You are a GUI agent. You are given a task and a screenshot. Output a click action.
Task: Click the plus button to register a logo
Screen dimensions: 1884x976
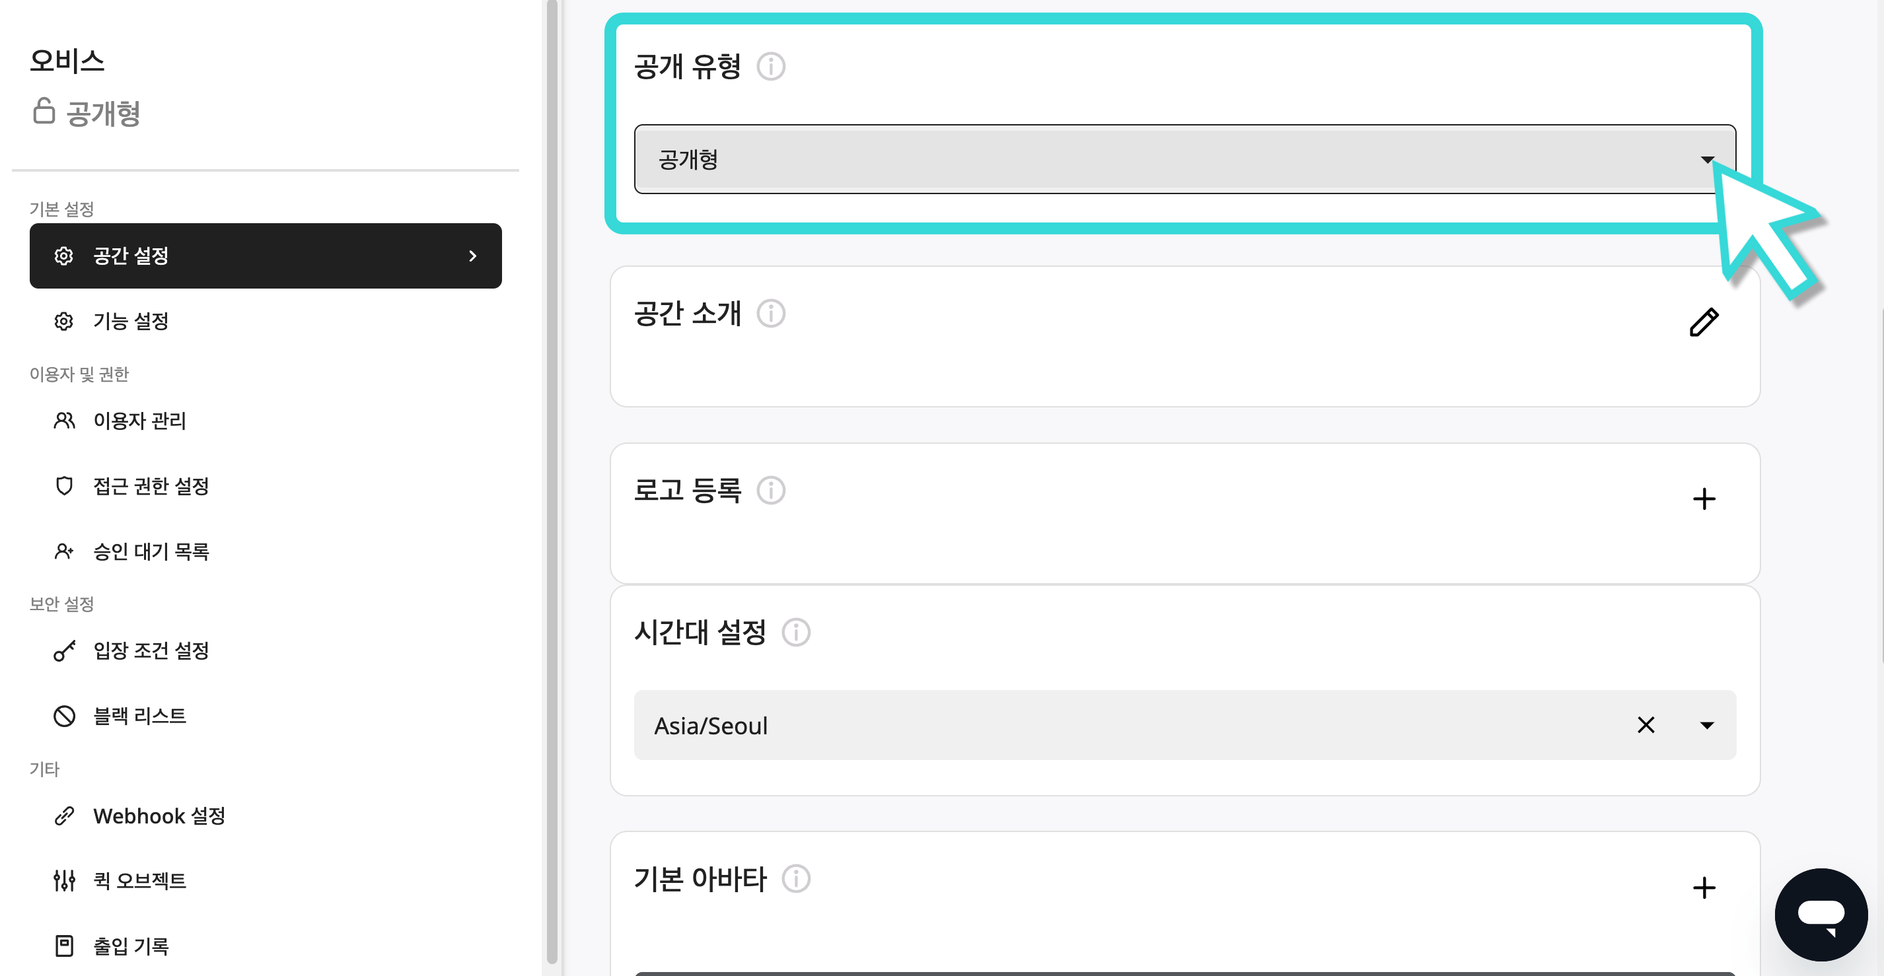[1705, 499]
